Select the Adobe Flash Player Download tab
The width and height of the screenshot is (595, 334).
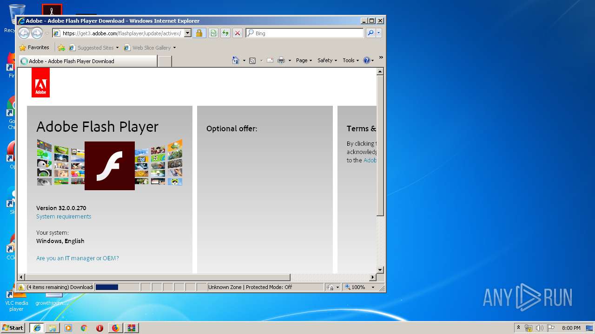tap(88, 61)
